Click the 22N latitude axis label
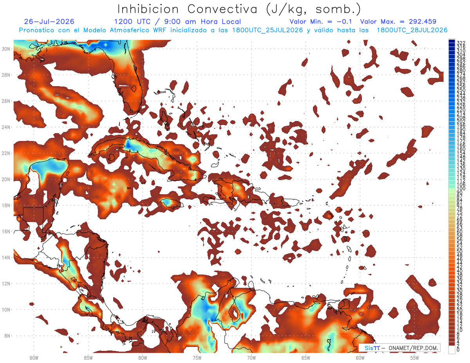Image resolution: width=470 pixels, height=363 pixels. [x=7, y=153]
